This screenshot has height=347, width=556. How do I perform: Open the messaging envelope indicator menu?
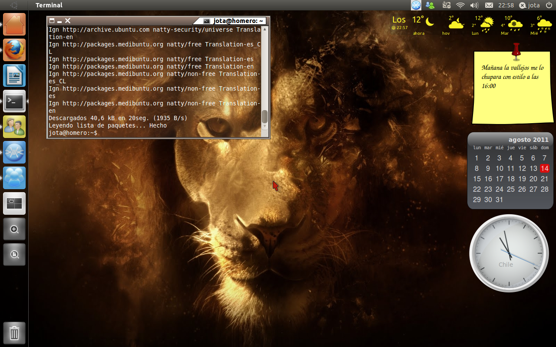pos(489,5)
